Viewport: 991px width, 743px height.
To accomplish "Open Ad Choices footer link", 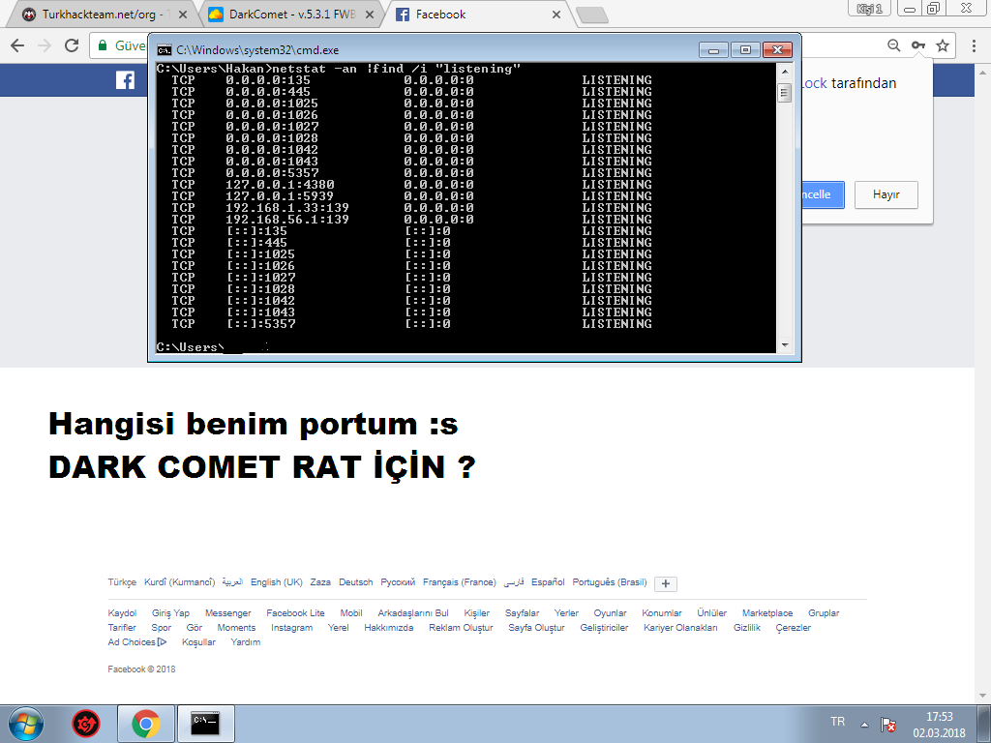I will tap(137, 642).
